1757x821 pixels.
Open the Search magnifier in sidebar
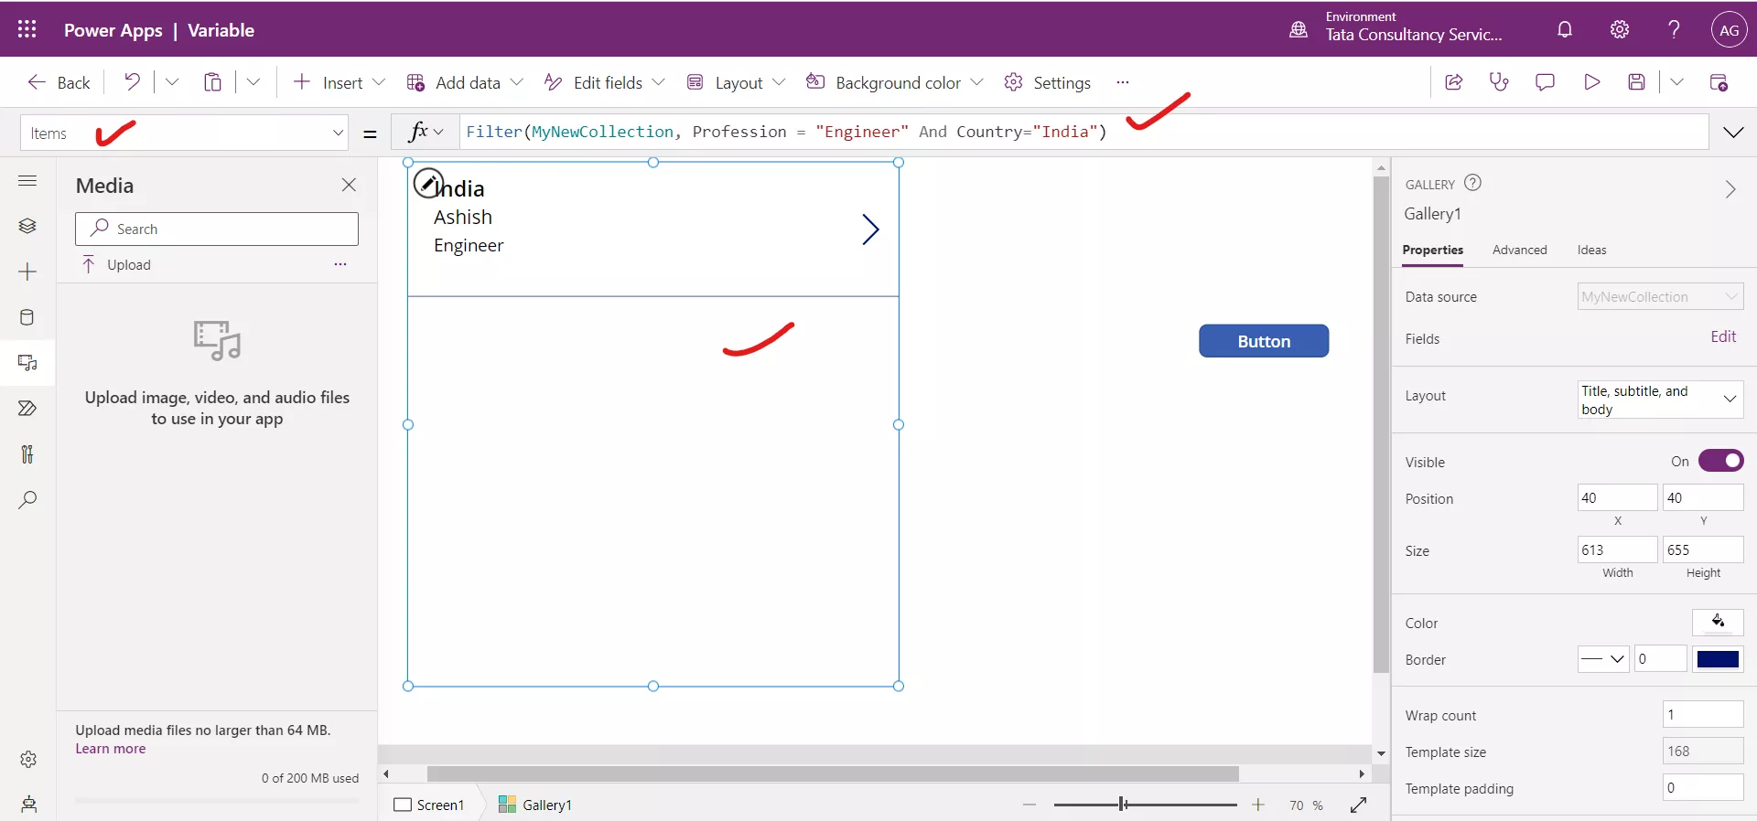27,500
